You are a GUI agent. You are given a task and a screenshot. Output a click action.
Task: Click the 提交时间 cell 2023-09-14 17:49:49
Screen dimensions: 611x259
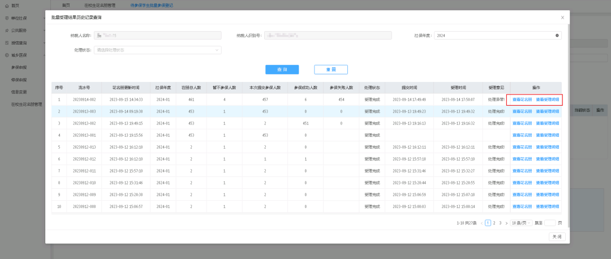[409, 100]
